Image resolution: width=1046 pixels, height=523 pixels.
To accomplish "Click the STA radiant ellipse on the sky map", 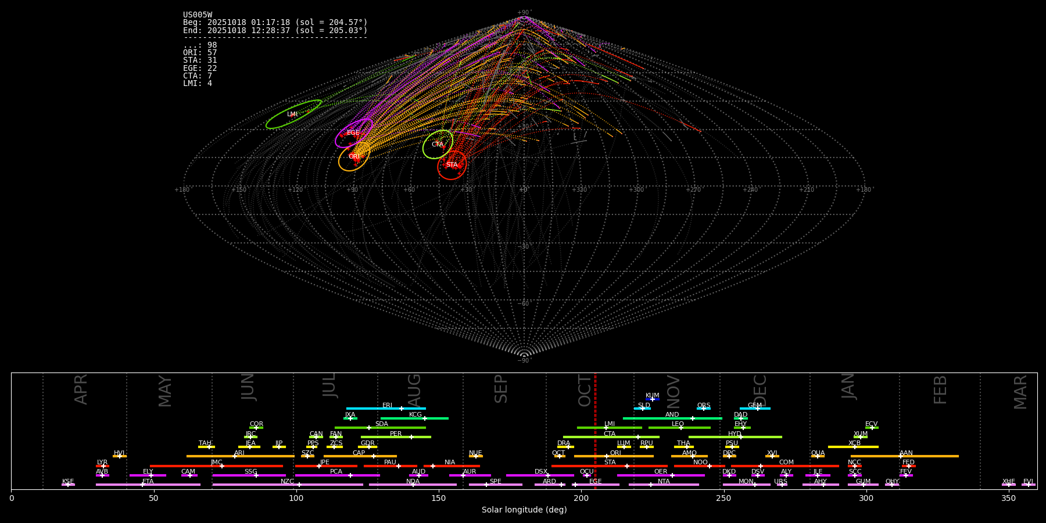I will pos(452,165).
